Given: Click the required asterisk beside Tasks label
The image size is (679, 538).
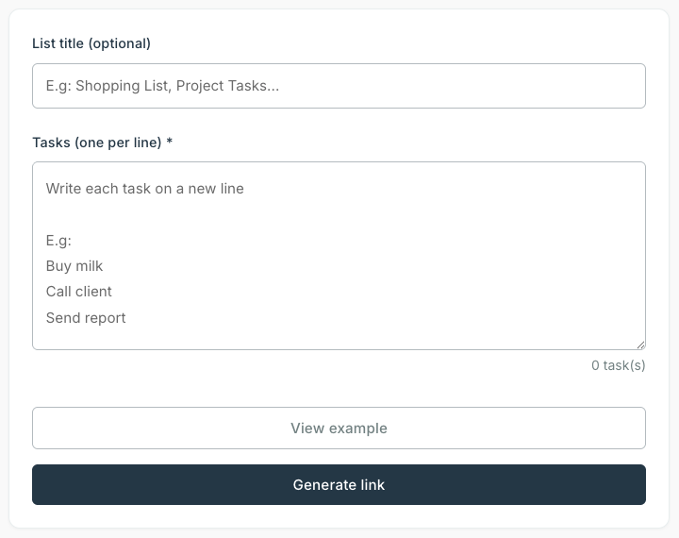Looking at the screenshot, I should (170, 143).
